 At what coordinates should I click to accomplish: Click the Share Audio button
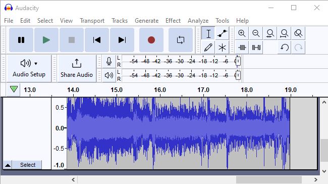(77, 68)
